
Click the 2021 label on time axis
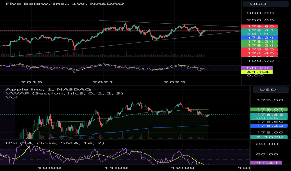(x=103, y=82)
